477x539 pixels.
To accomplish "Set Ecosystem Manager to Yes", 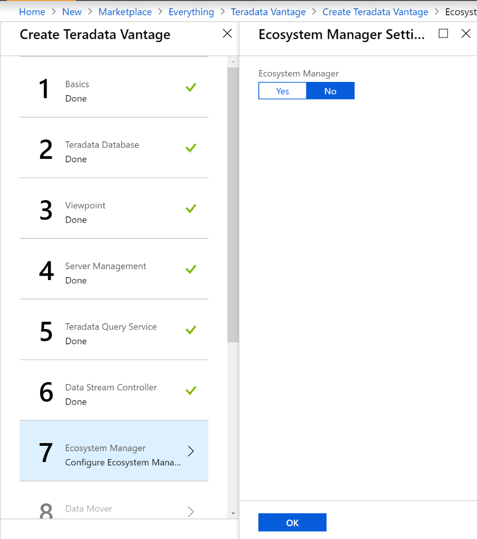I will point(282,91).
